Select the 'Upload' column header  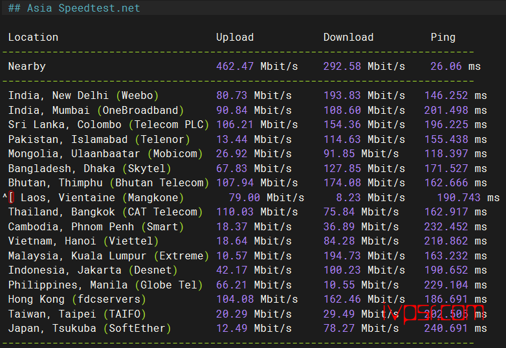click(235, 37)
